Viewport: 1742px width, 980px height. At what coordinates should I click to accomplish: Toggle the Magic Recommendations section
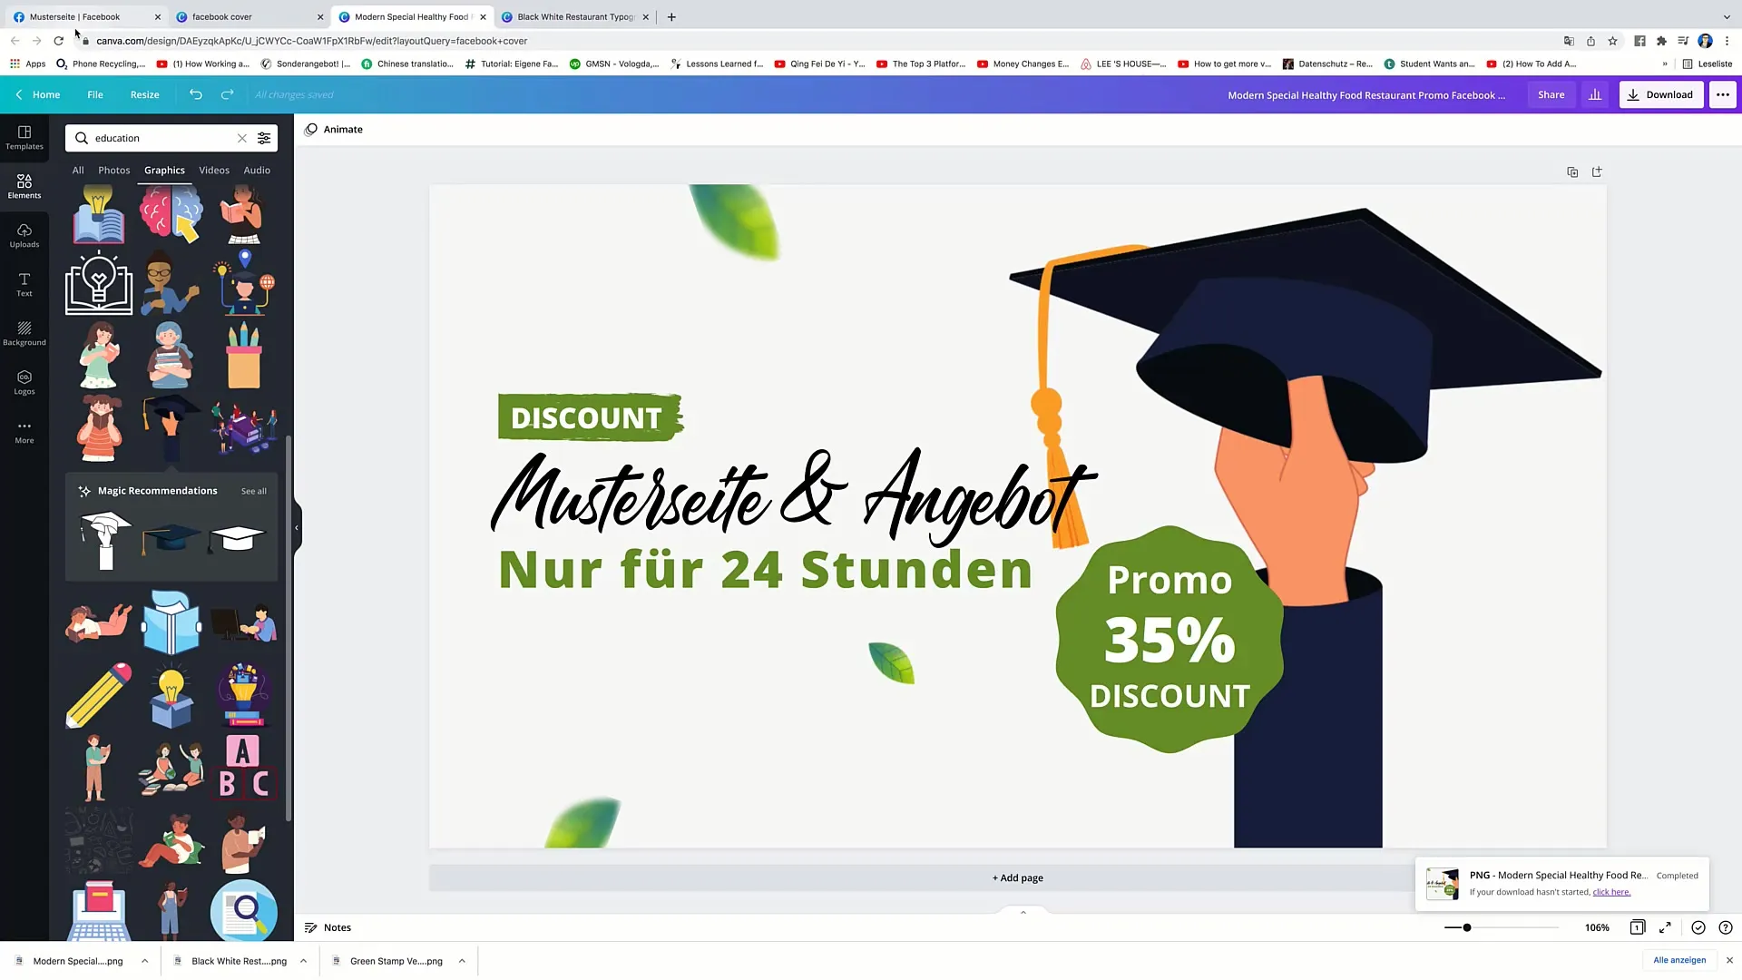(x=157, y=491)
